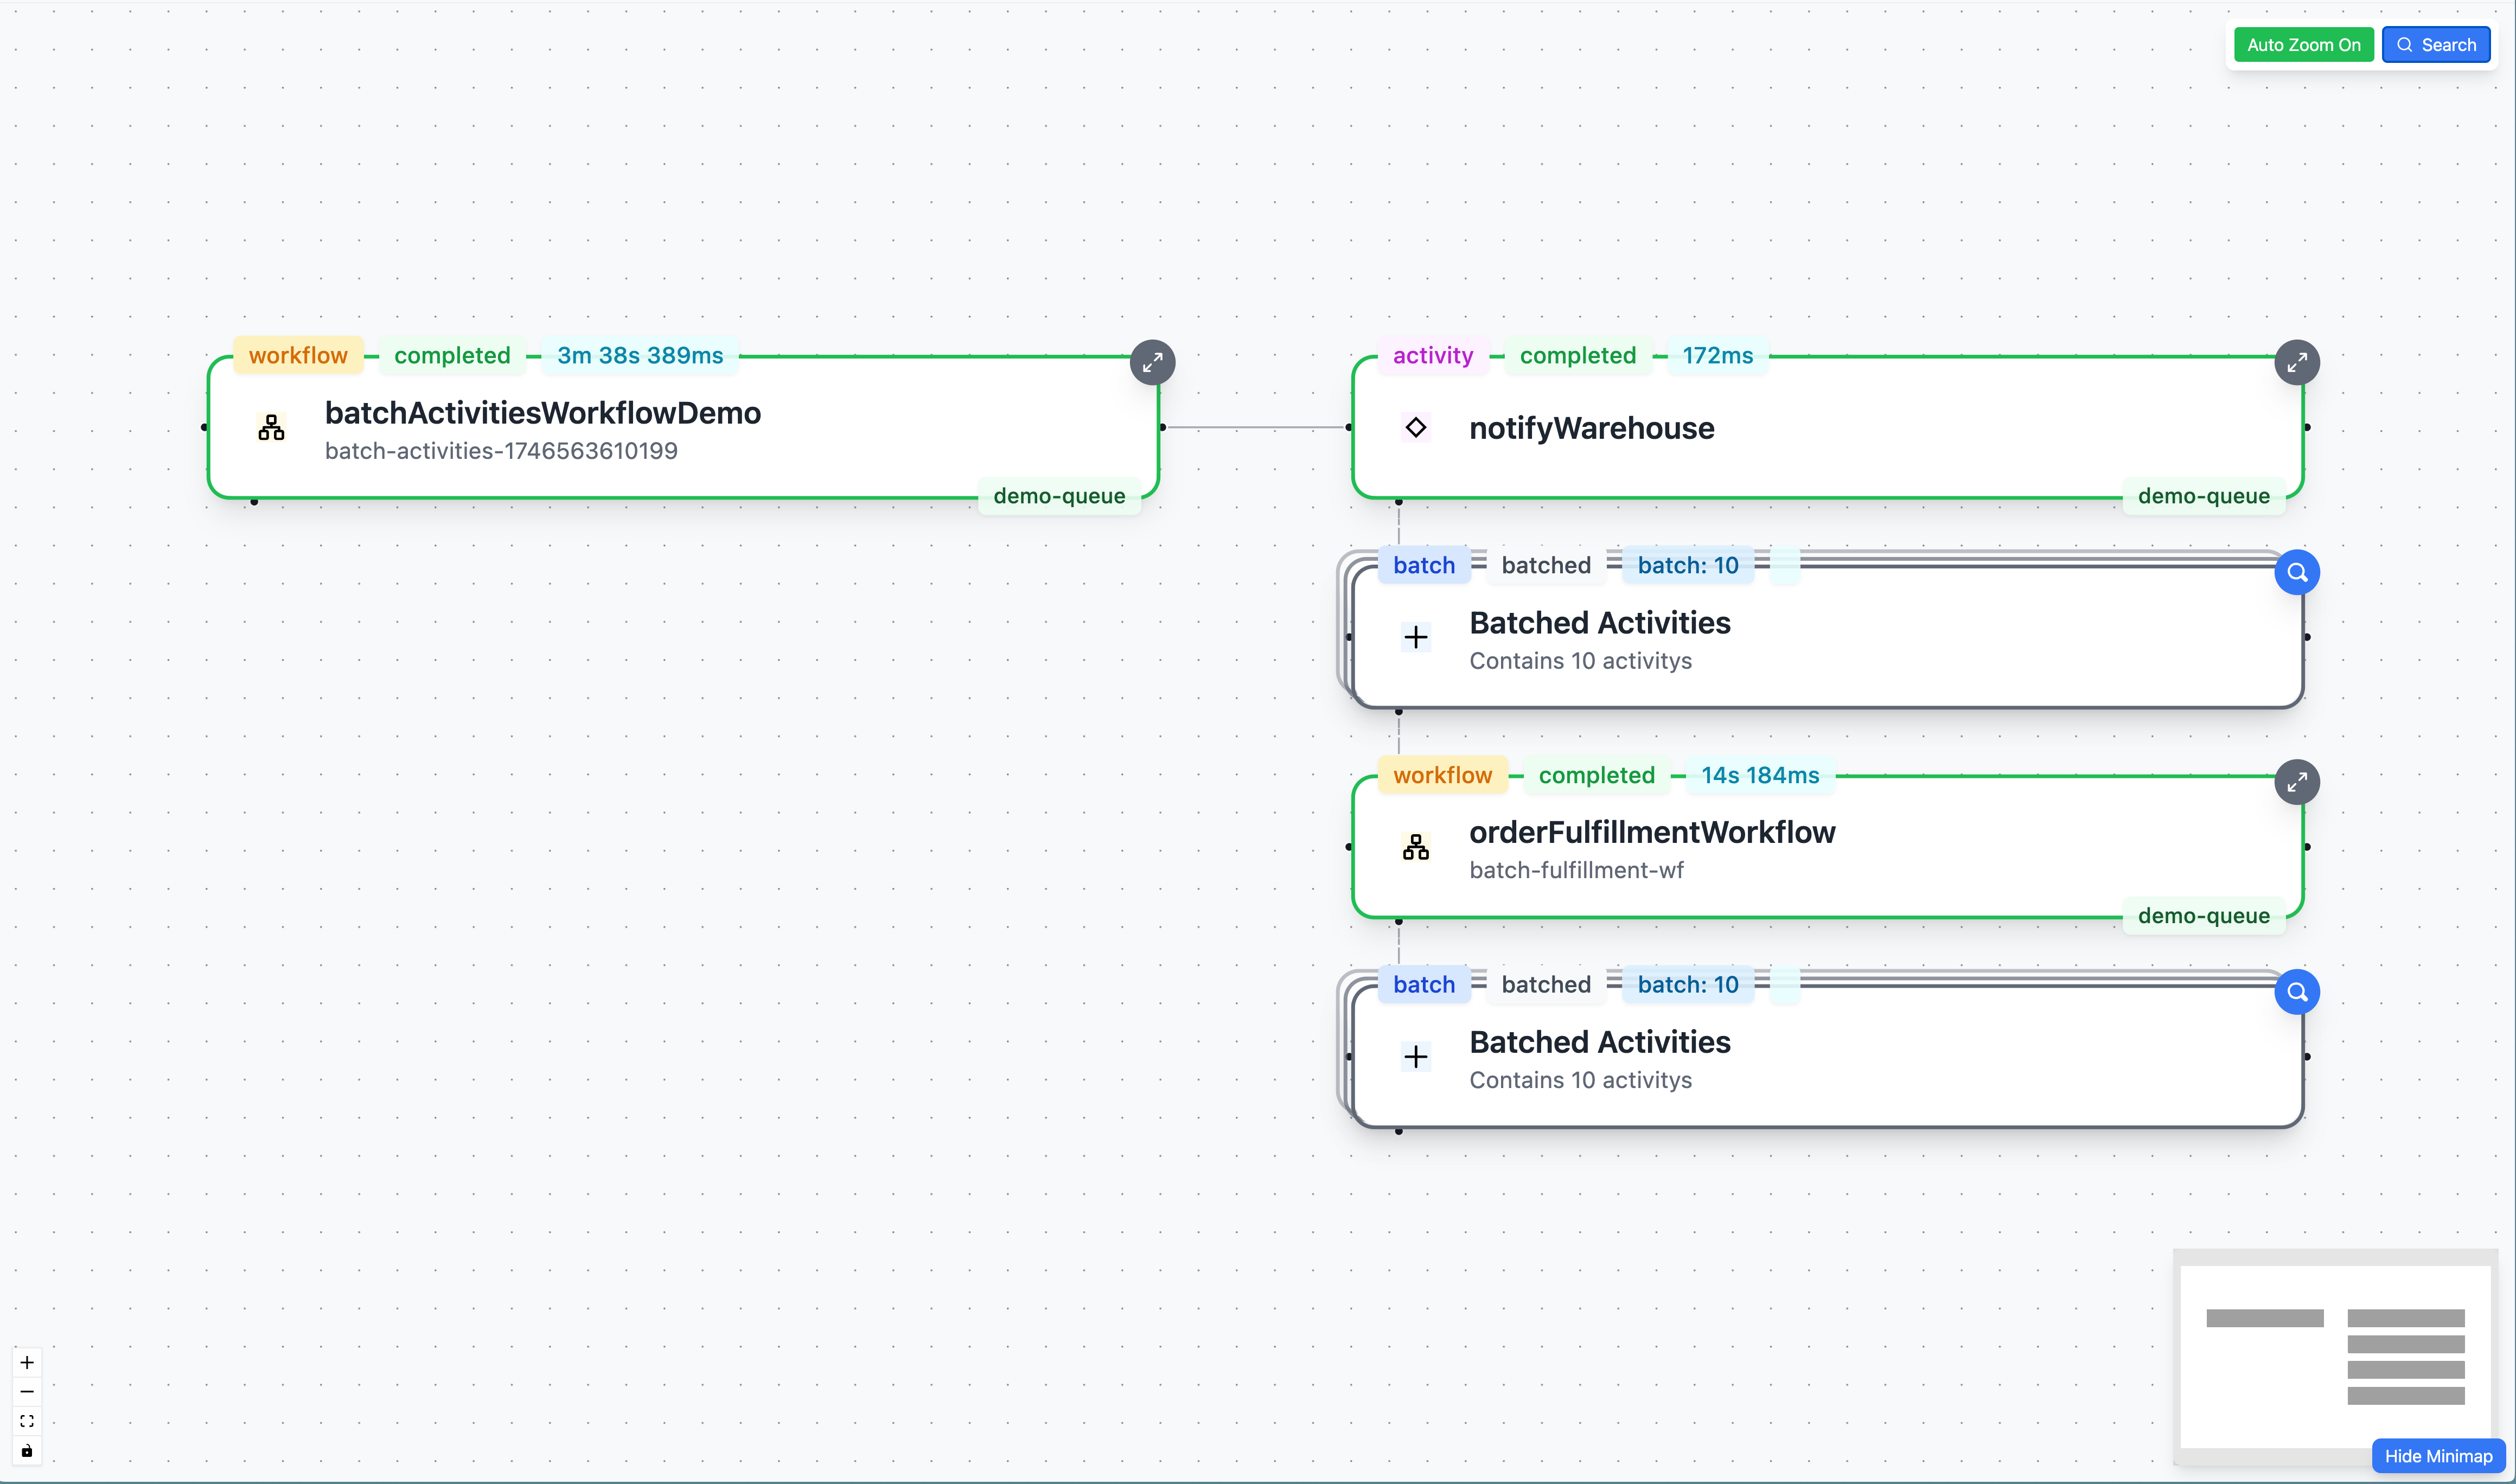2516x1484 pixels.
Task: Expand the notifyWarehouse activity node
Action: (x=2297, y=362)
